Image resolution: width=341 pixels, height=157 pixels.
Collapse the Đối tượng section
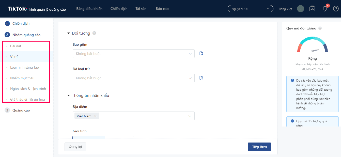(69, 33)
